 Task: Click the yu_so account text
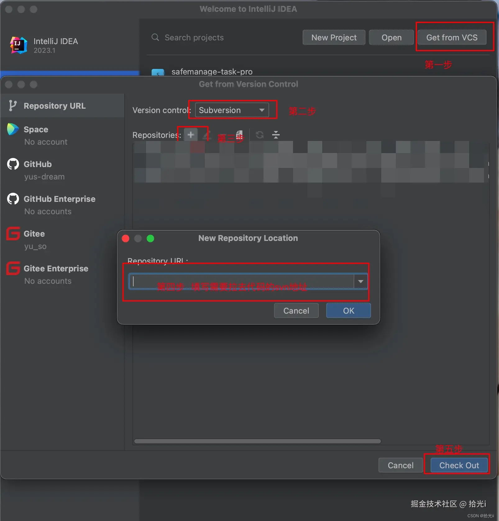[x=35, y=246]
